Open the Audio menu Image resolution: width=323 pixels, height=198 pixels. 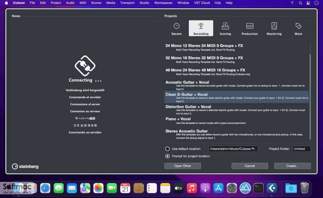[70, 3]
